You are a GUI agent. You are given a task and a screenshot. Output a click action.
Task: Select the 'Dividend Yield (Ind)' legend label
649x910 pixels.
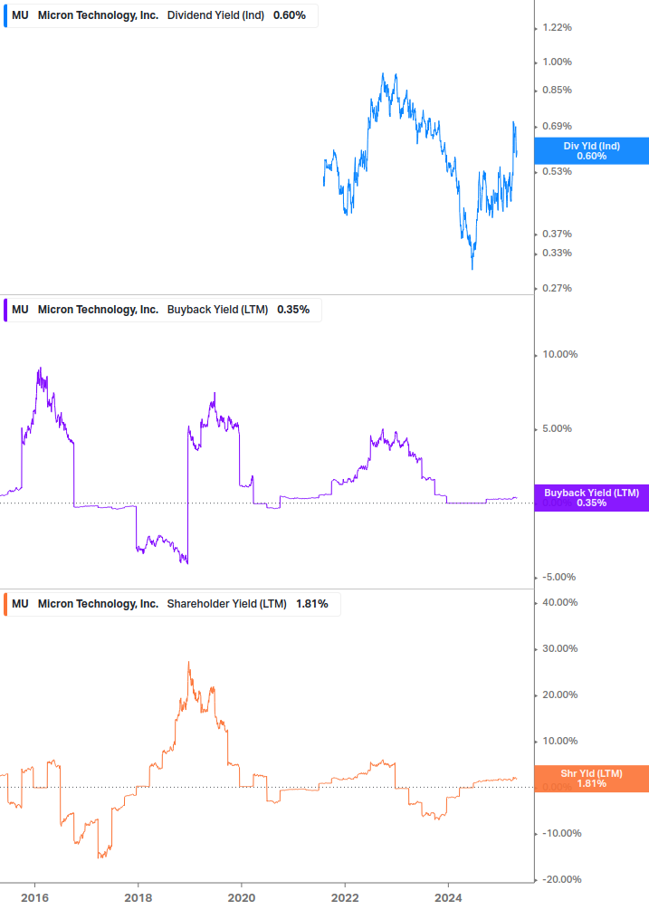coord(215,15)
